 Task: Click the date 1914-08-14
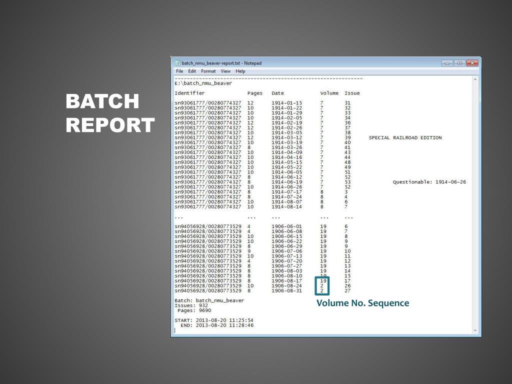[287, 206]
